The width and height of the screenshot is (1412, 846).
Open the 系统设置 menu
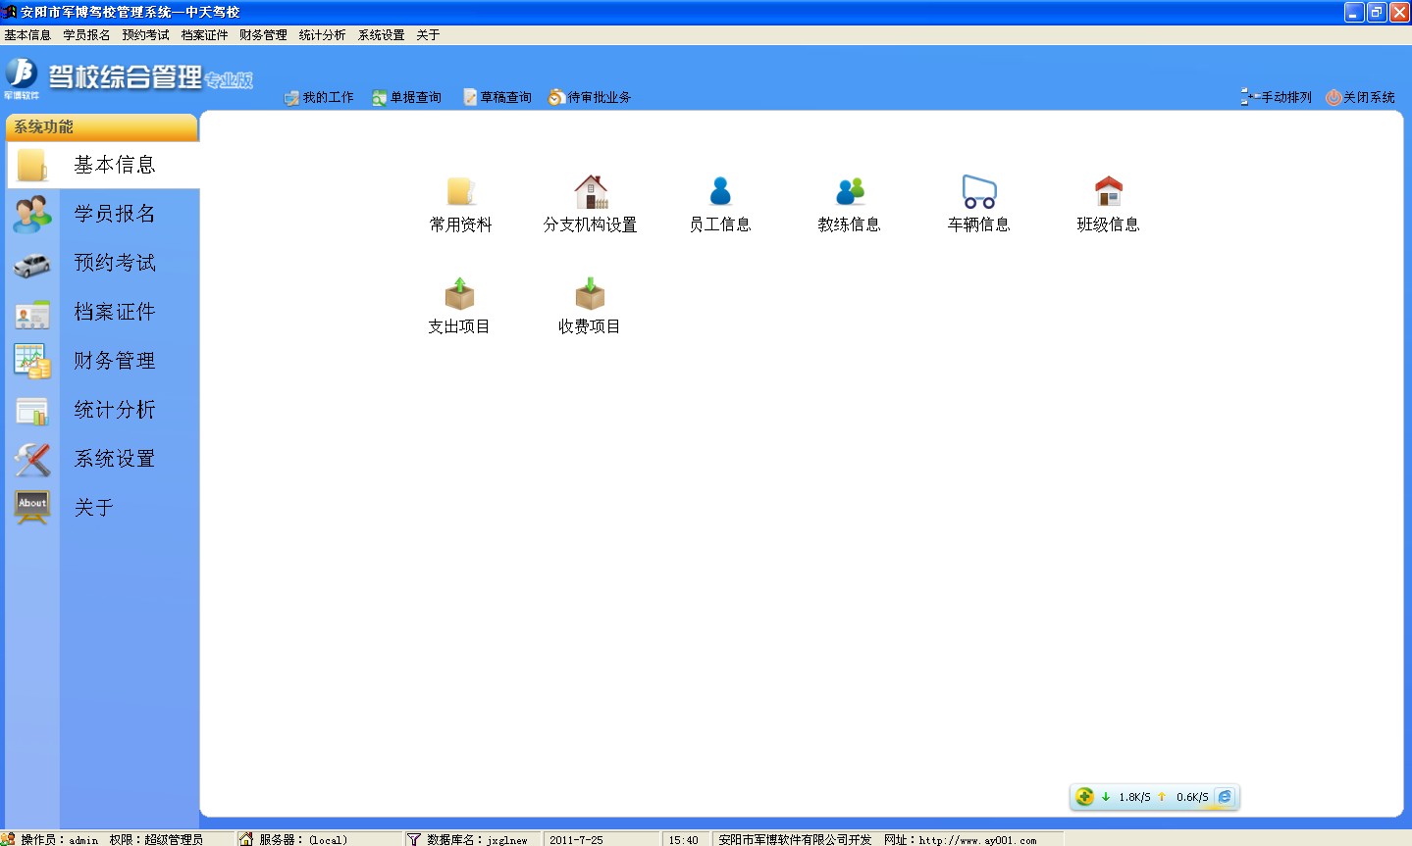381,34
